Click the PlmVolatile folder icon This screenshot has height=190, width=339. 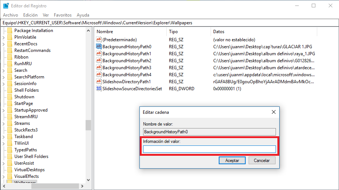coord(10,37)
